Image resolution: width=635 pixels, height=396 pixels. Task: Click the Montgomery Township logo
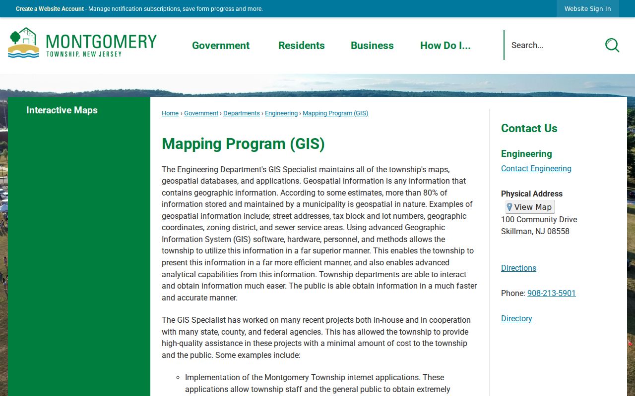point(82,43)
